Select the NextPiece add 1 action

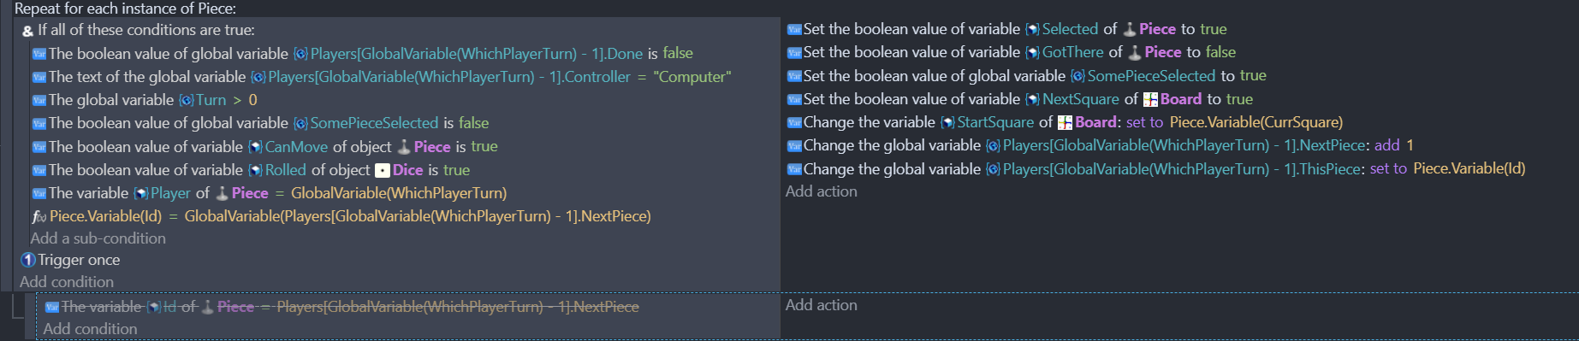point(1101,145)
